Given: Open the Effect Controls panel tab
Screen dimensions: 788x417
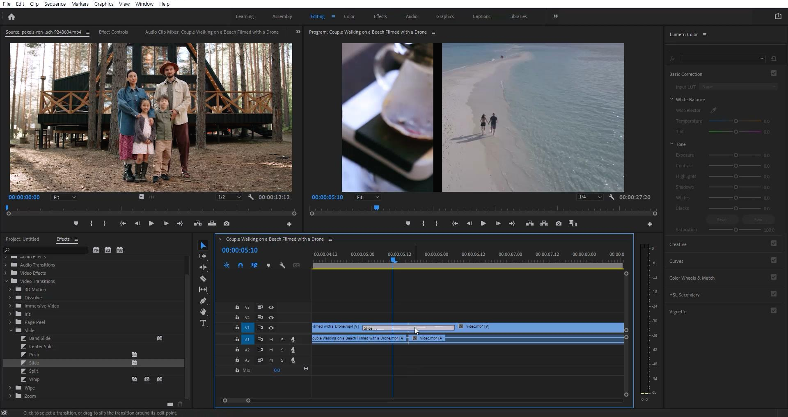Looking at the screenshot, I should [x=113, y=32].
